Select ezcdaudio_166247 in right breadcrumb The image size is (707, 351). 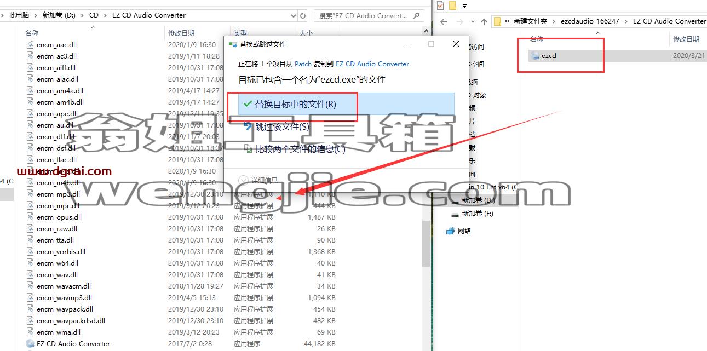[590, 21]
